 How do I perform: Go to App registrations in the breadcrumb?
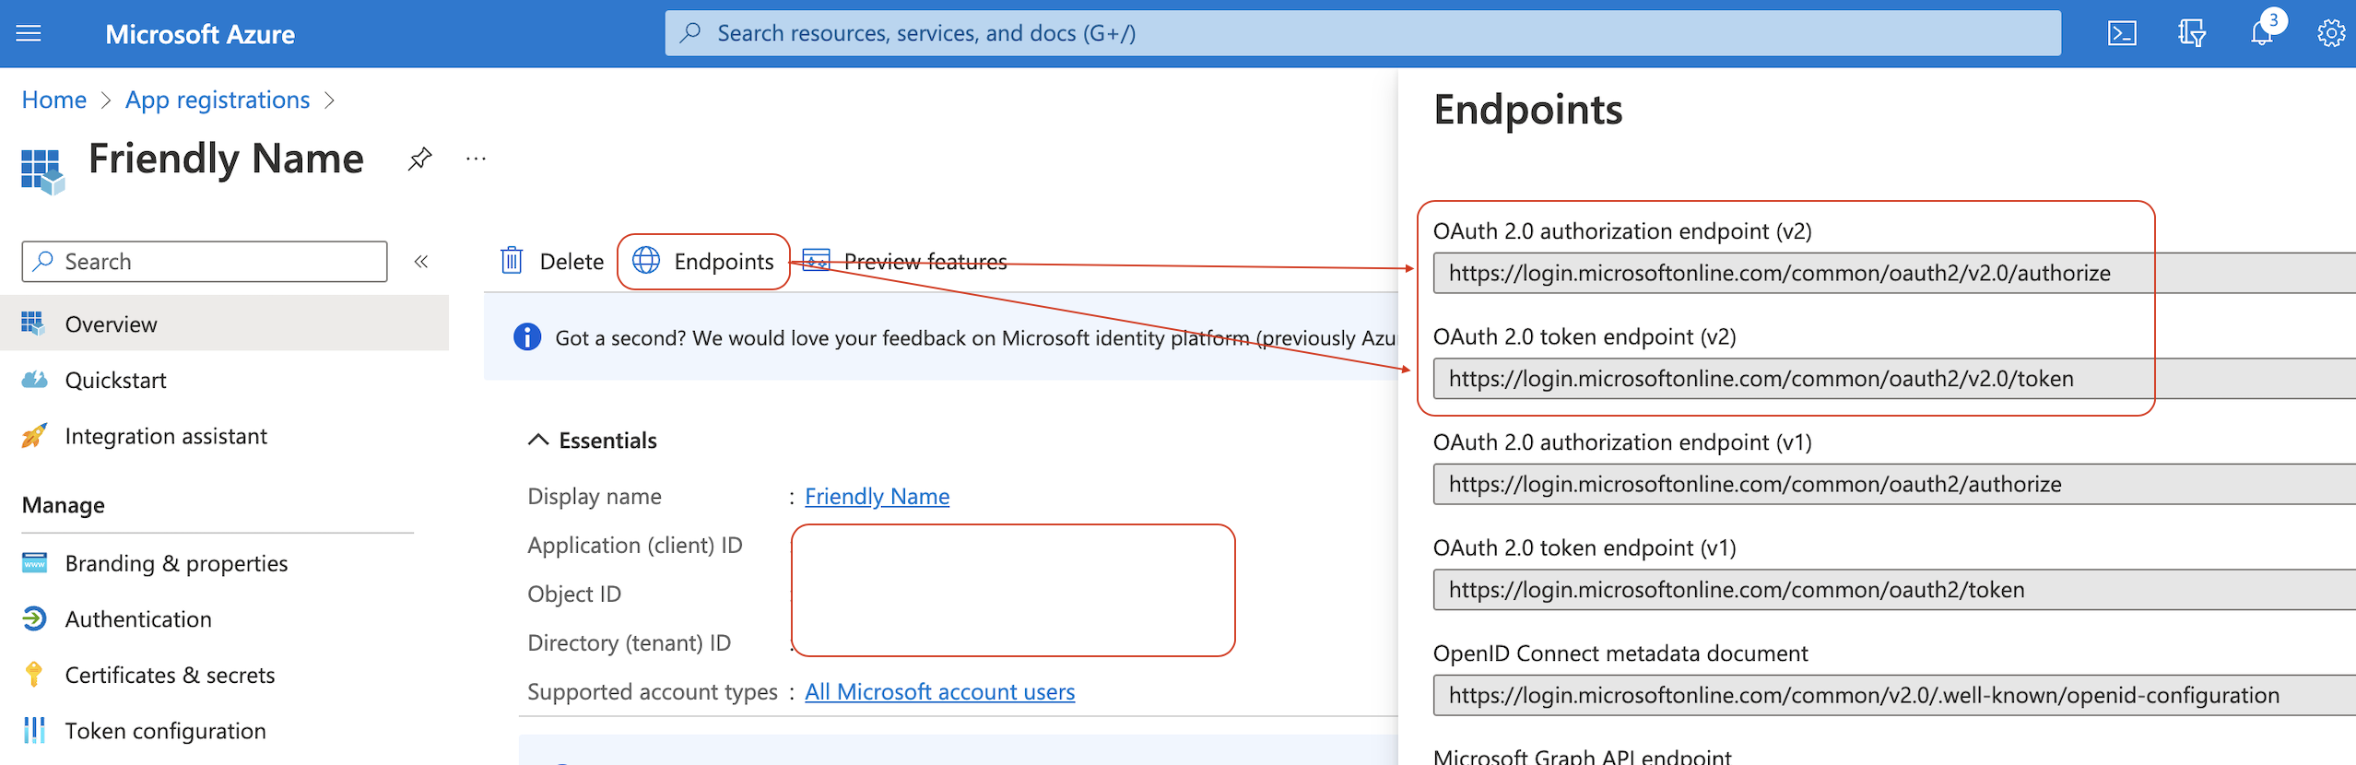coord(218,100)
